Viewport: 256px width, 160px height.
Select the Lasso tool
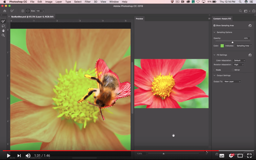[x=3, y=26]
